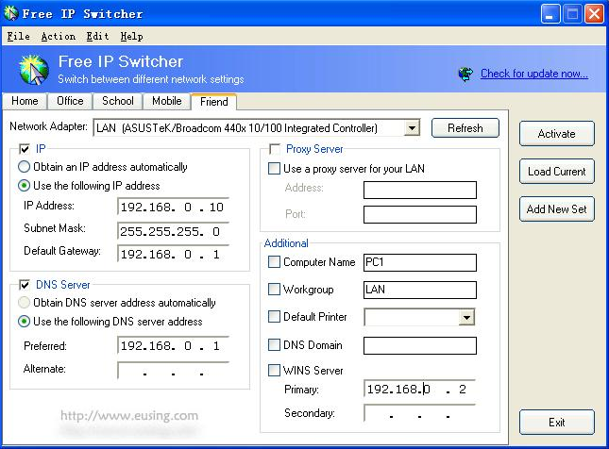Image resolution: width=609 pixels, height=449 pixels.
Task: Click the Activate button
Action: pyautogui.click(x=556, y=134)
